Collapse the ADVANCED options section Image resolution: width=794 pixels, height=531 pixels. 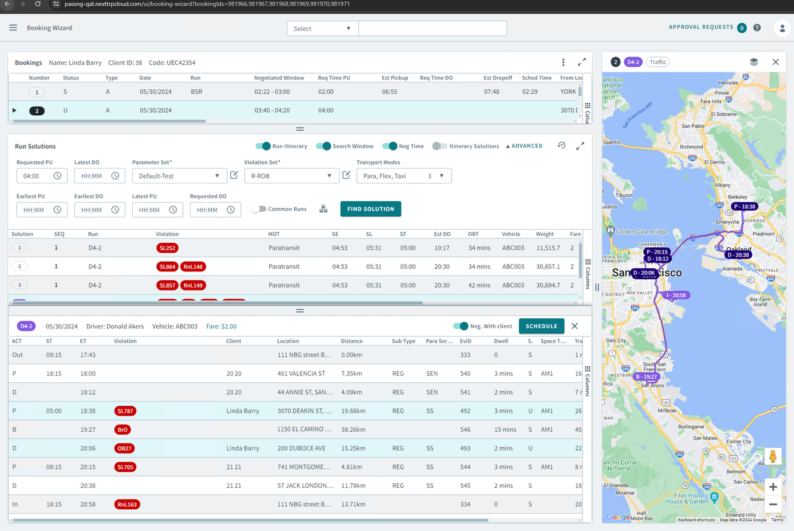pos(524,146)
